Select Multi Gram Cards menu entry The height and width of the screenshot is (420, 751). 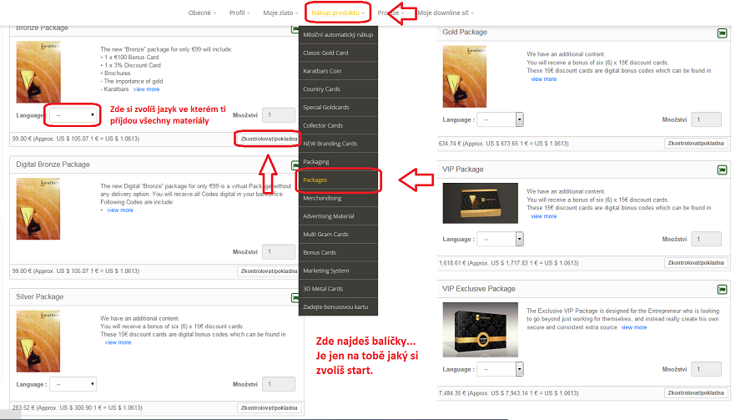pos(338,235)
